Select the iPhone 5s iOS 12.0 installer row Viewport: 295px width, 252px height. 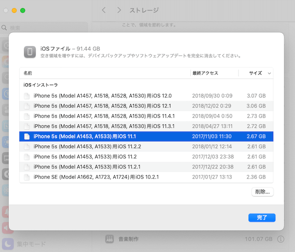[x=146, y=96]
